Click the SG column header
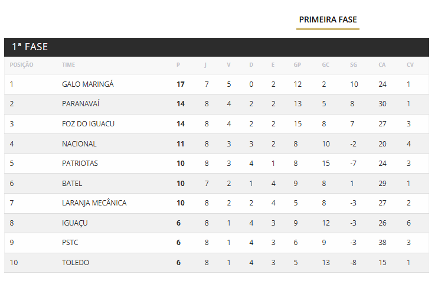Image resolution: width=438 pixels, height=284 pixels. (354, 65)
